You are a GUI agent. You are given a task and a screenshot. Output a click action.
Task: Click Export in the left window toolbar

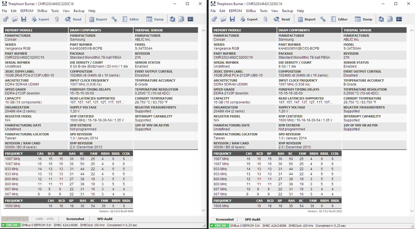40,19
